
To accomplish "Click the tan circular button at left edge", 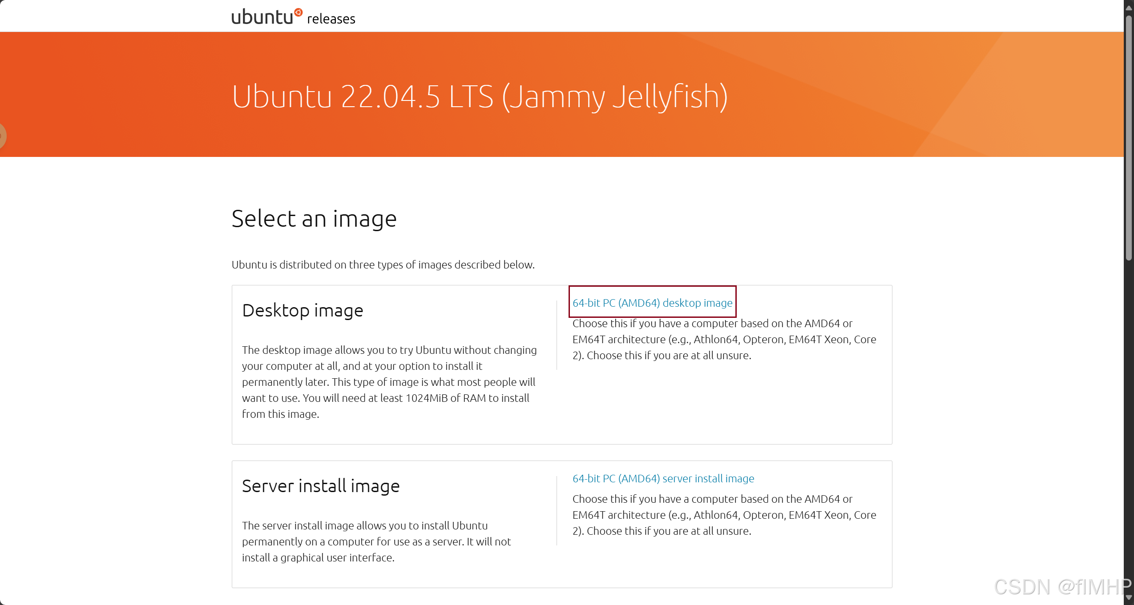I will click(x=2, y=136).
